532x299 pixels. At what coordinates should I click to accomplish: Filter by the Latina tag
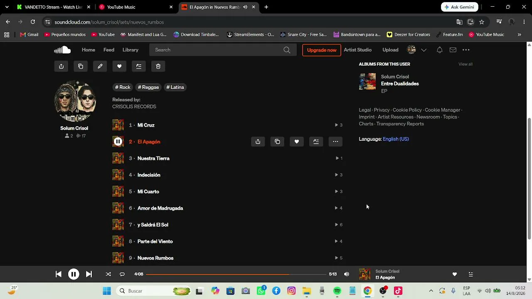pos(175,87)
